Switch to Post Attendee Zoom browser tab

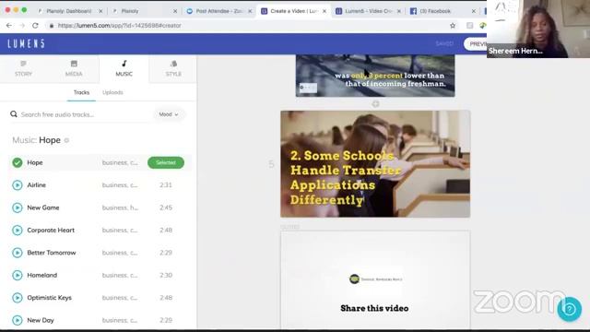(x=219, y=11)
